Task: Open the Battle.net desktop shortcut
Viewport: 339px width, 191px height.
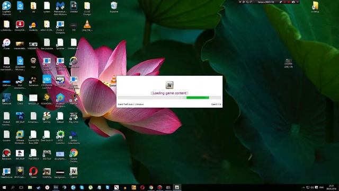Action: point(6,99)
